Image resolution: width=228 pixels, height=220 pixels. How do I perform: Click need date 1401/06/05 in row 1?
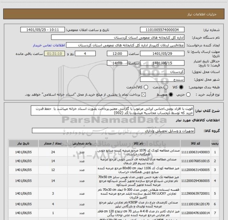(x=23, y=152)
